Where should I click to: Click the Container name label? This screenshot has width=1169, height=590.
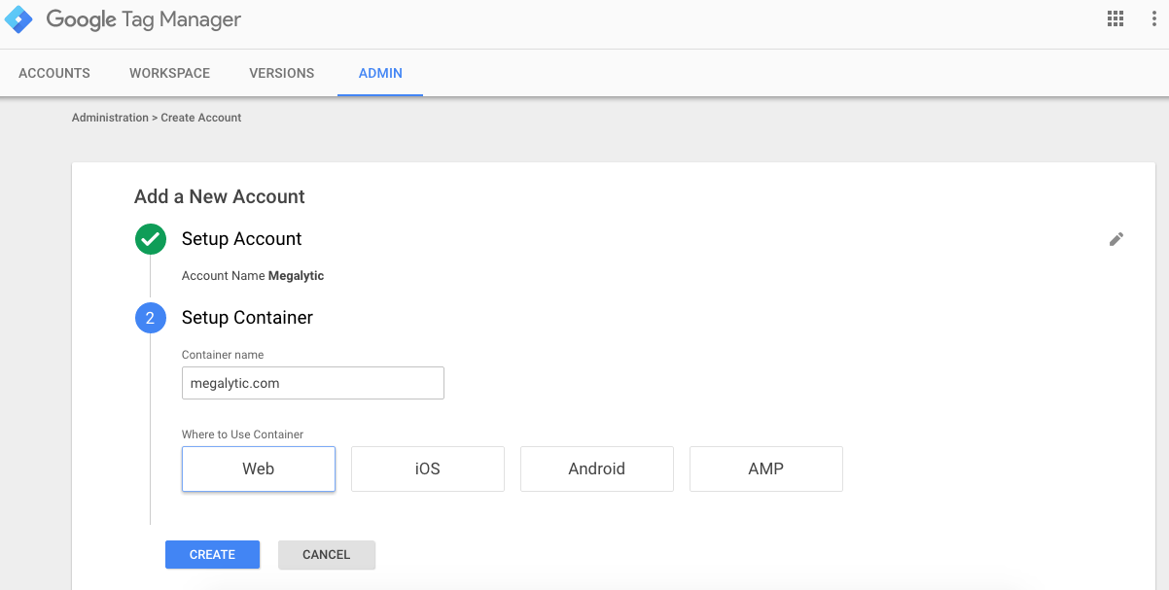point(223,355)
